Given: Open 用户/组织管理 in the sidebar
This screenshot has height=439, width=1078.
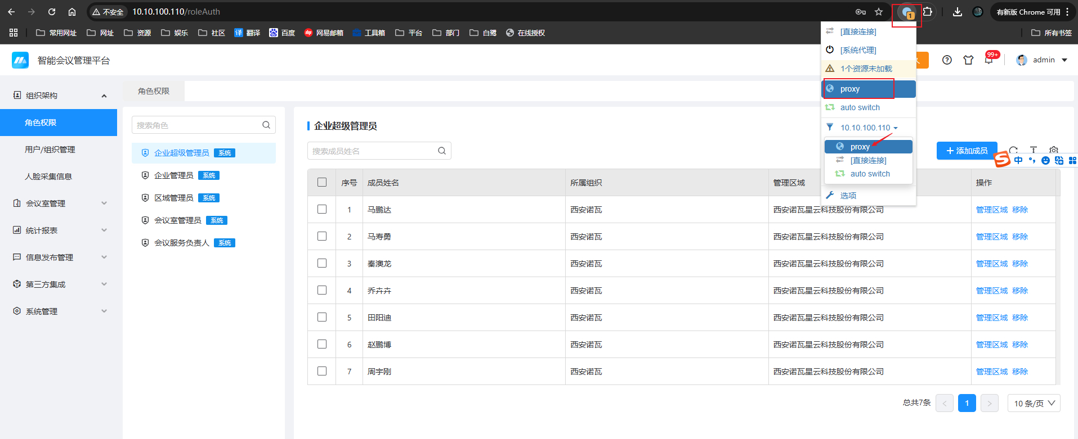Looking at the screenshot, I should (x=50, y=150).
